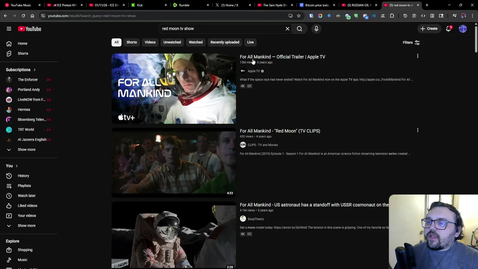Open the search Filters panel
478x269 pixels.
tap(411, 43)
